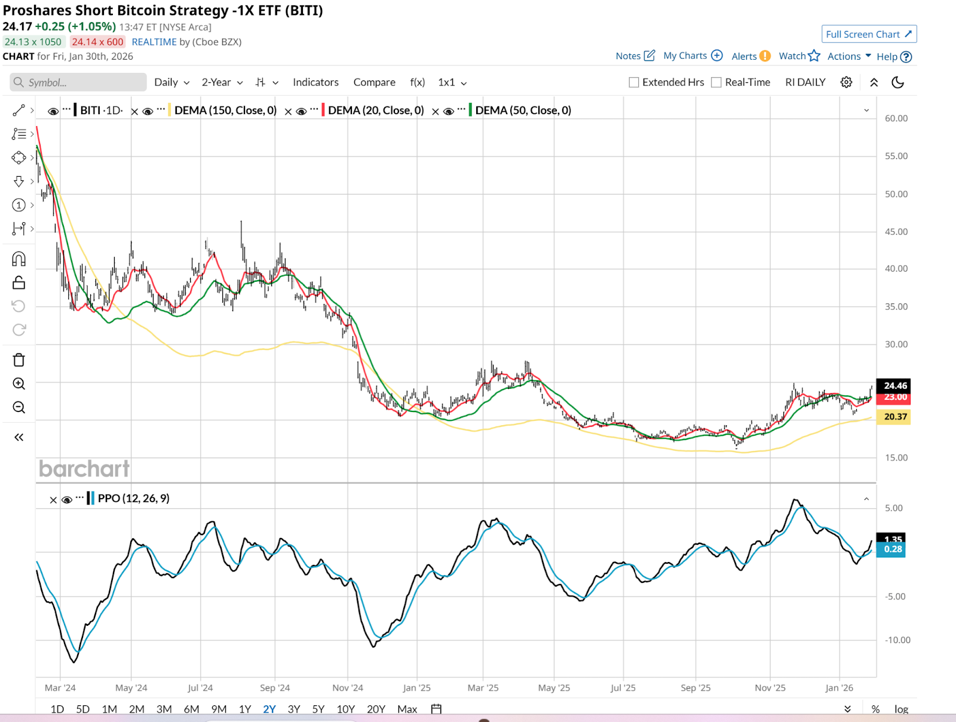Click the Symbol search input field
This screenshot has height=722, width=956.
point(78,82)
